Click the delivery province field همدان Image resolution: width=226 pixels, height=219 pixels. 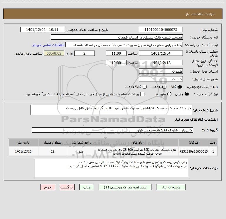tap(161, 71)
